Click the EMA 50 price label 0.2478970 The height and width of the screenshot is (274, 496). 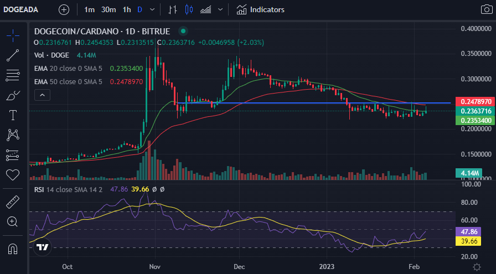(475, 101)
